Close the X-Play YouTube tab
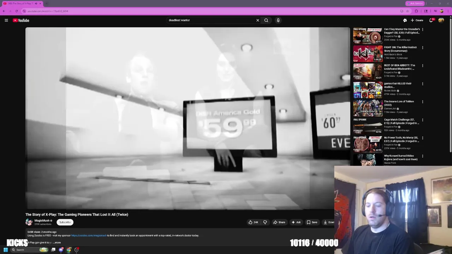Screen dimensions: 452x254 40,4
